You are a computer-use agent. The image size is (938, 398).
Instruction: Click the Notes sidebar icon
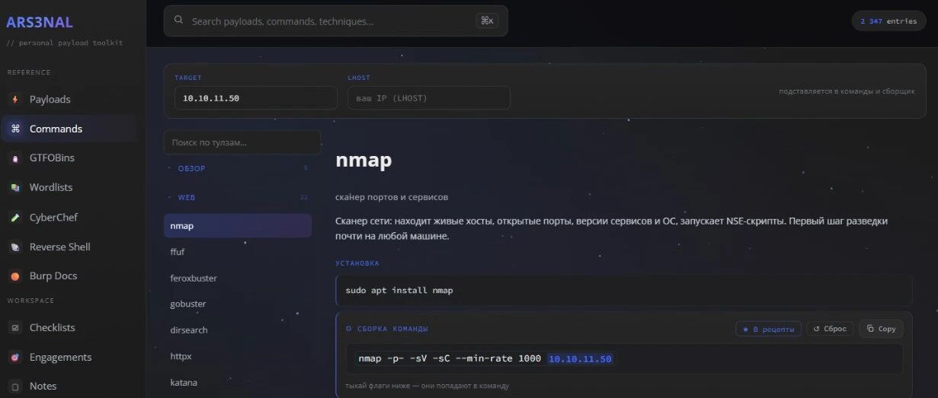coord(15,387)
